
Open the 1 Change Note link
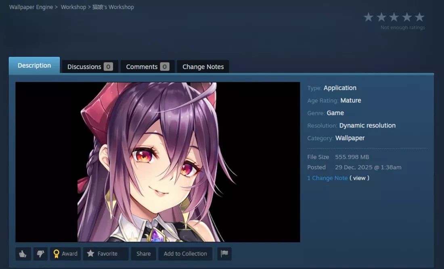327,178
